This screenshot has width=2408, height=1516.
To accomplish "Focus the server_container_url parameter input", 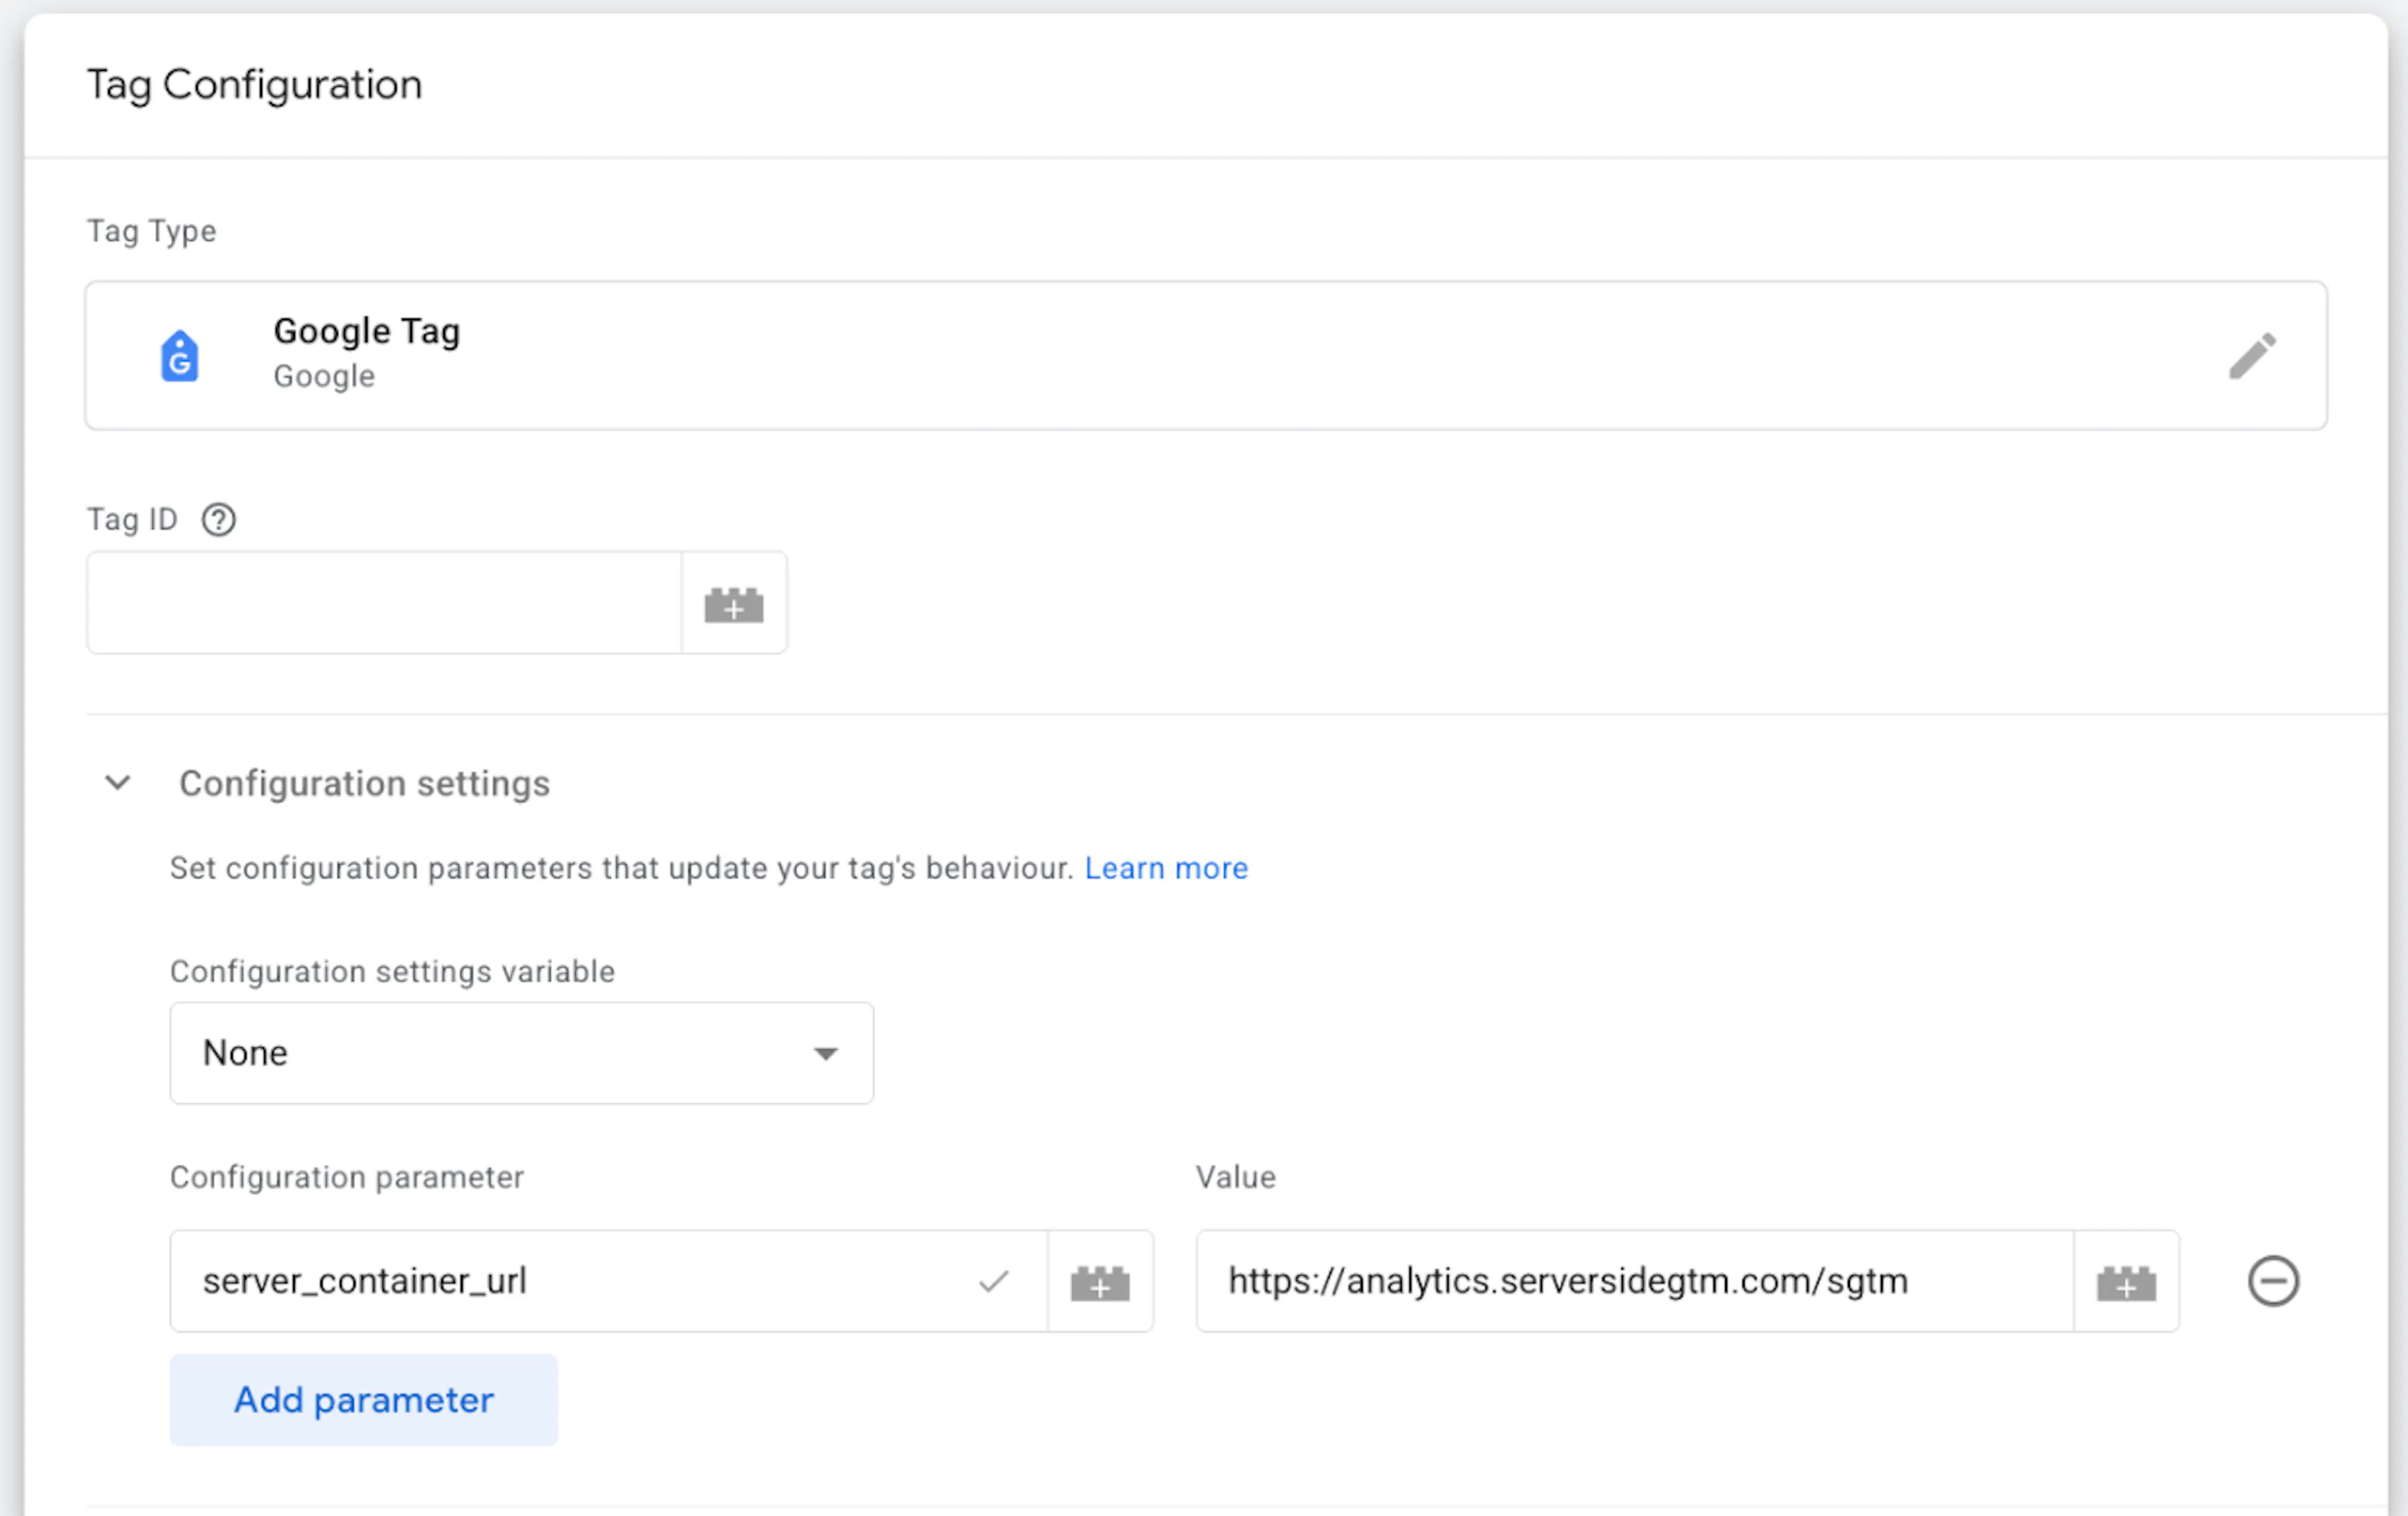I will pos(609,1281).
